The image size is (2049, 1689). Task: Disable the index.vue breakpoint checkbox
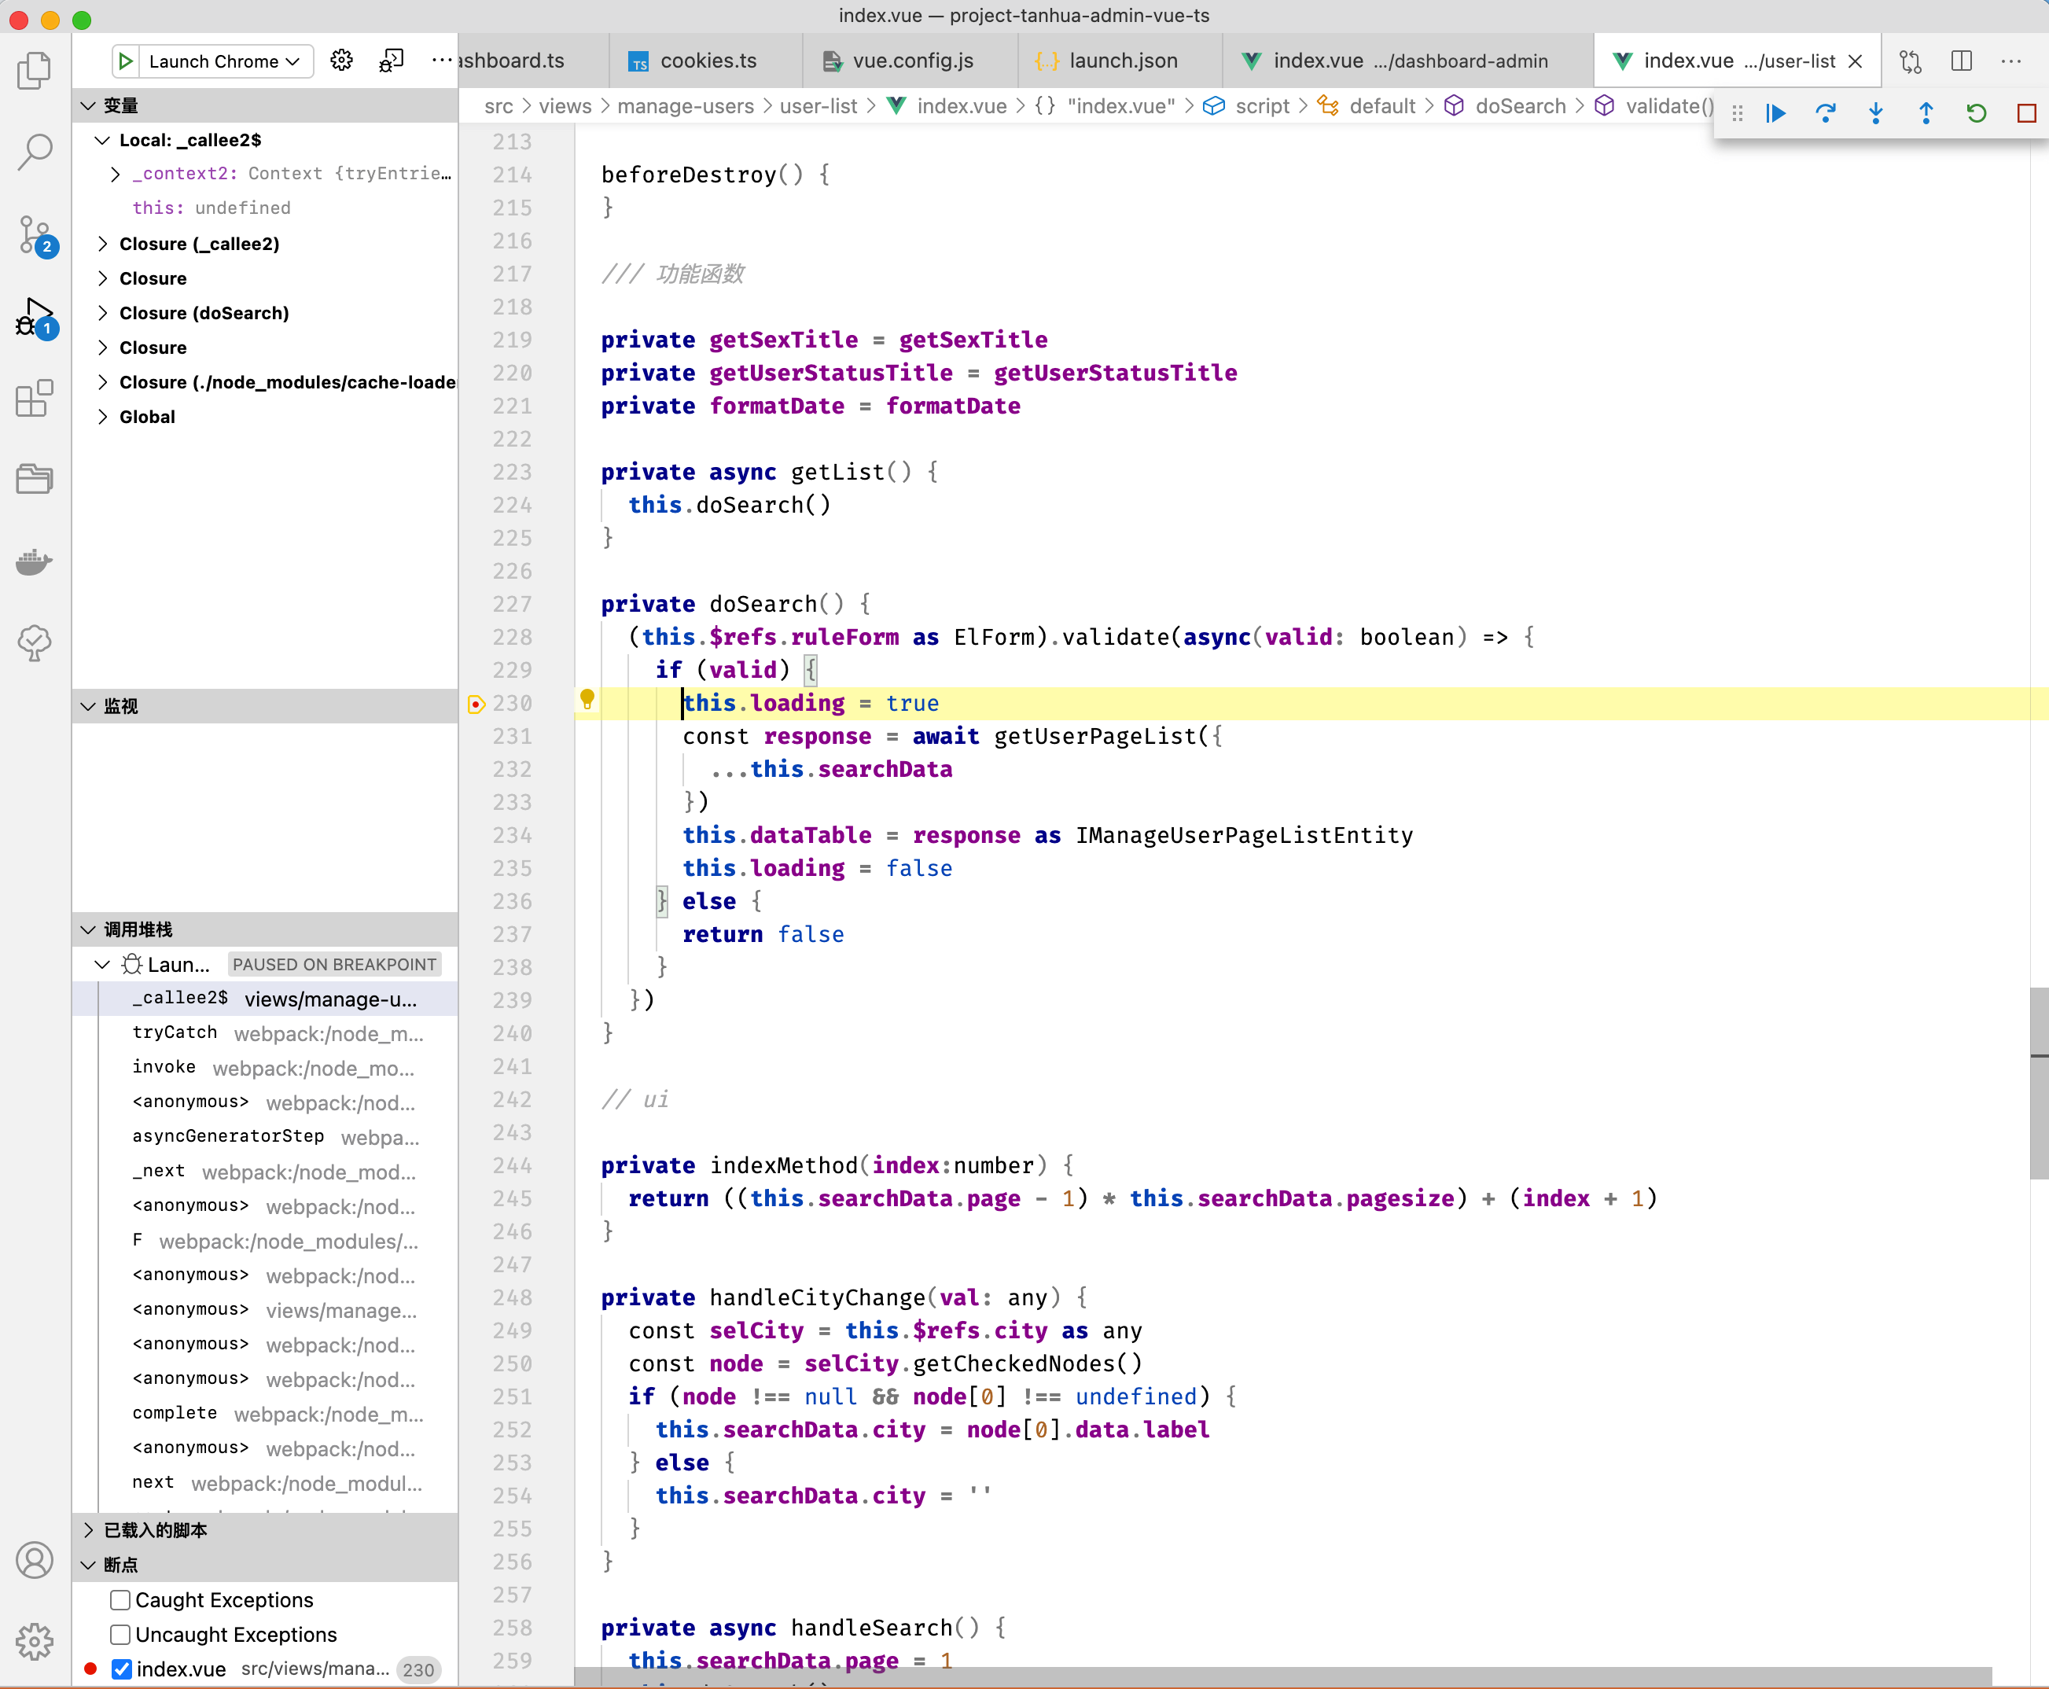point(122,1669)
